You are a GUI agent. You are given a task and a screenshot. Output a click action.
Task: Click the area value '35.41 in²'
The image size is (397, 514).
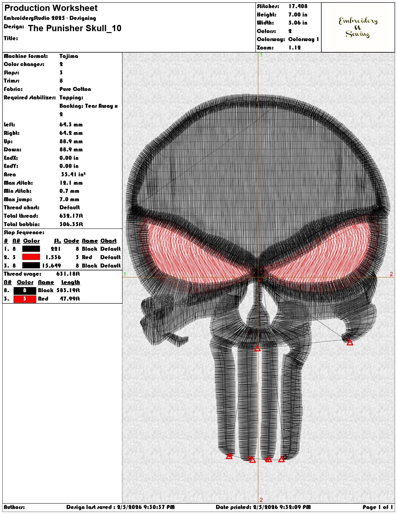pyautogui.click(x=73, y=174)
